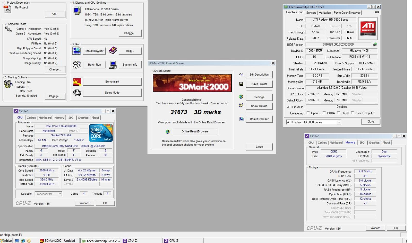The image size is (412, 243).
Task: Click the Close button in GPU-Z
Action: point(371,122)
